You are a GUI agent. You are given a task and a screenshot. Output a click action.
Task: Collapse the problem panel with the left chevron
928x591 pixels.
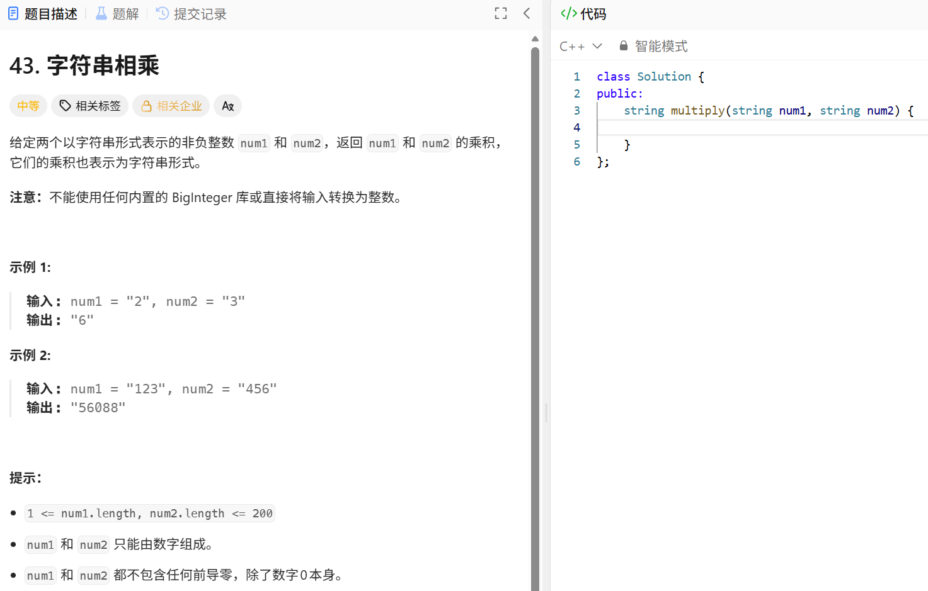pyautogui.click(x=527, y=13)
